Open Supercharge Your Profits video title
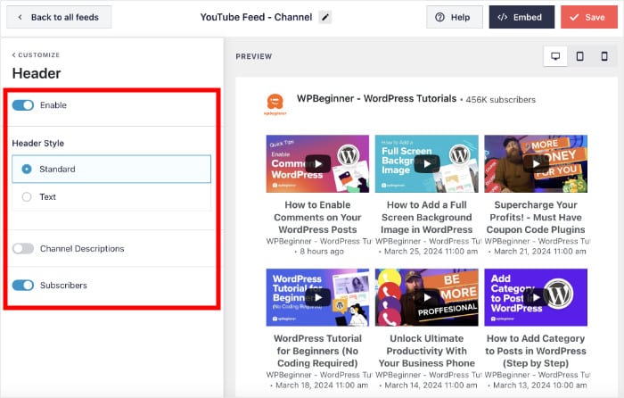This screenshot has height=398, width=624. (x=536, y=217)
